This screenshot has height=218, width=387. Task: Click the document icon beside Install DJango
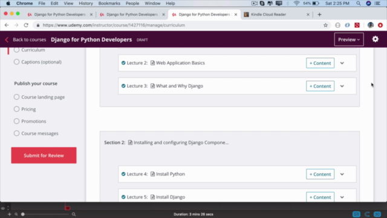click(x=152, y=197)
